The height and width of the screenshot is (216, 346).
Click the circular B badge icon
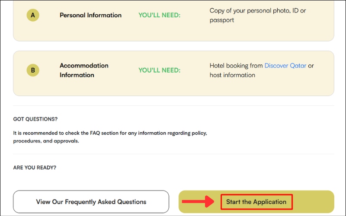[33, 70]
